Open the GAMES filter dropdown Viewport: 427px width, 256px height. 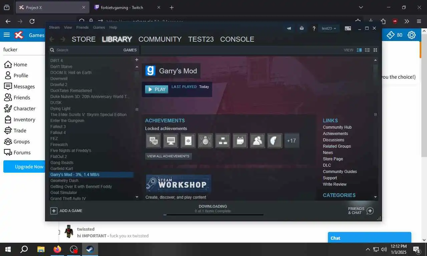tap(130, 50)
